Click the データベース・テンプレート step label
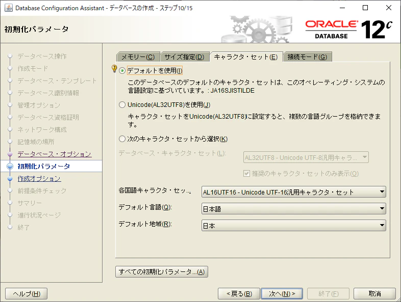 pyautogui.click(x=57, y=80)
